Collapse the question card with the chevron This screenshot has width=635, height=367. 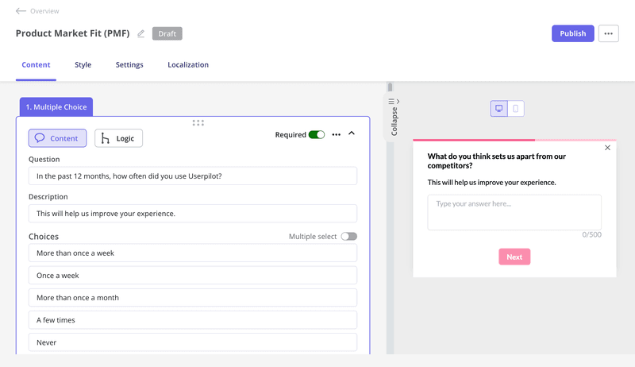point(352,133)
